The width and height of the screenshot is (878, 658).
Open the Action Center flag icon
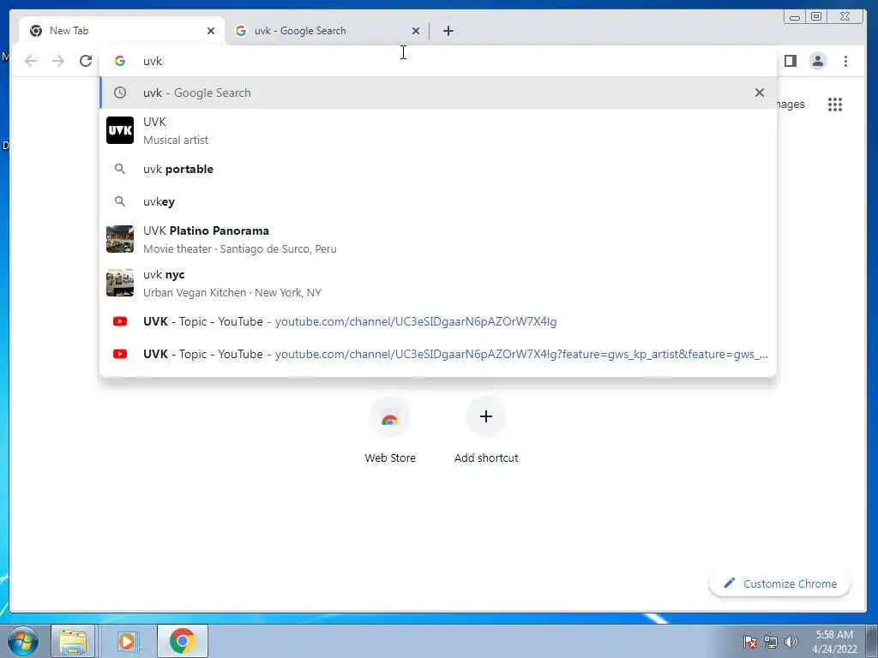[x=749, y=642]
